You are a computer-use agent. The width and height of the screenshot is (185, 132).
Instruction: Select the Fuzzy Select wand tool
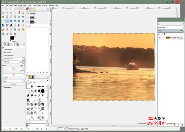(x=15, y=12)
